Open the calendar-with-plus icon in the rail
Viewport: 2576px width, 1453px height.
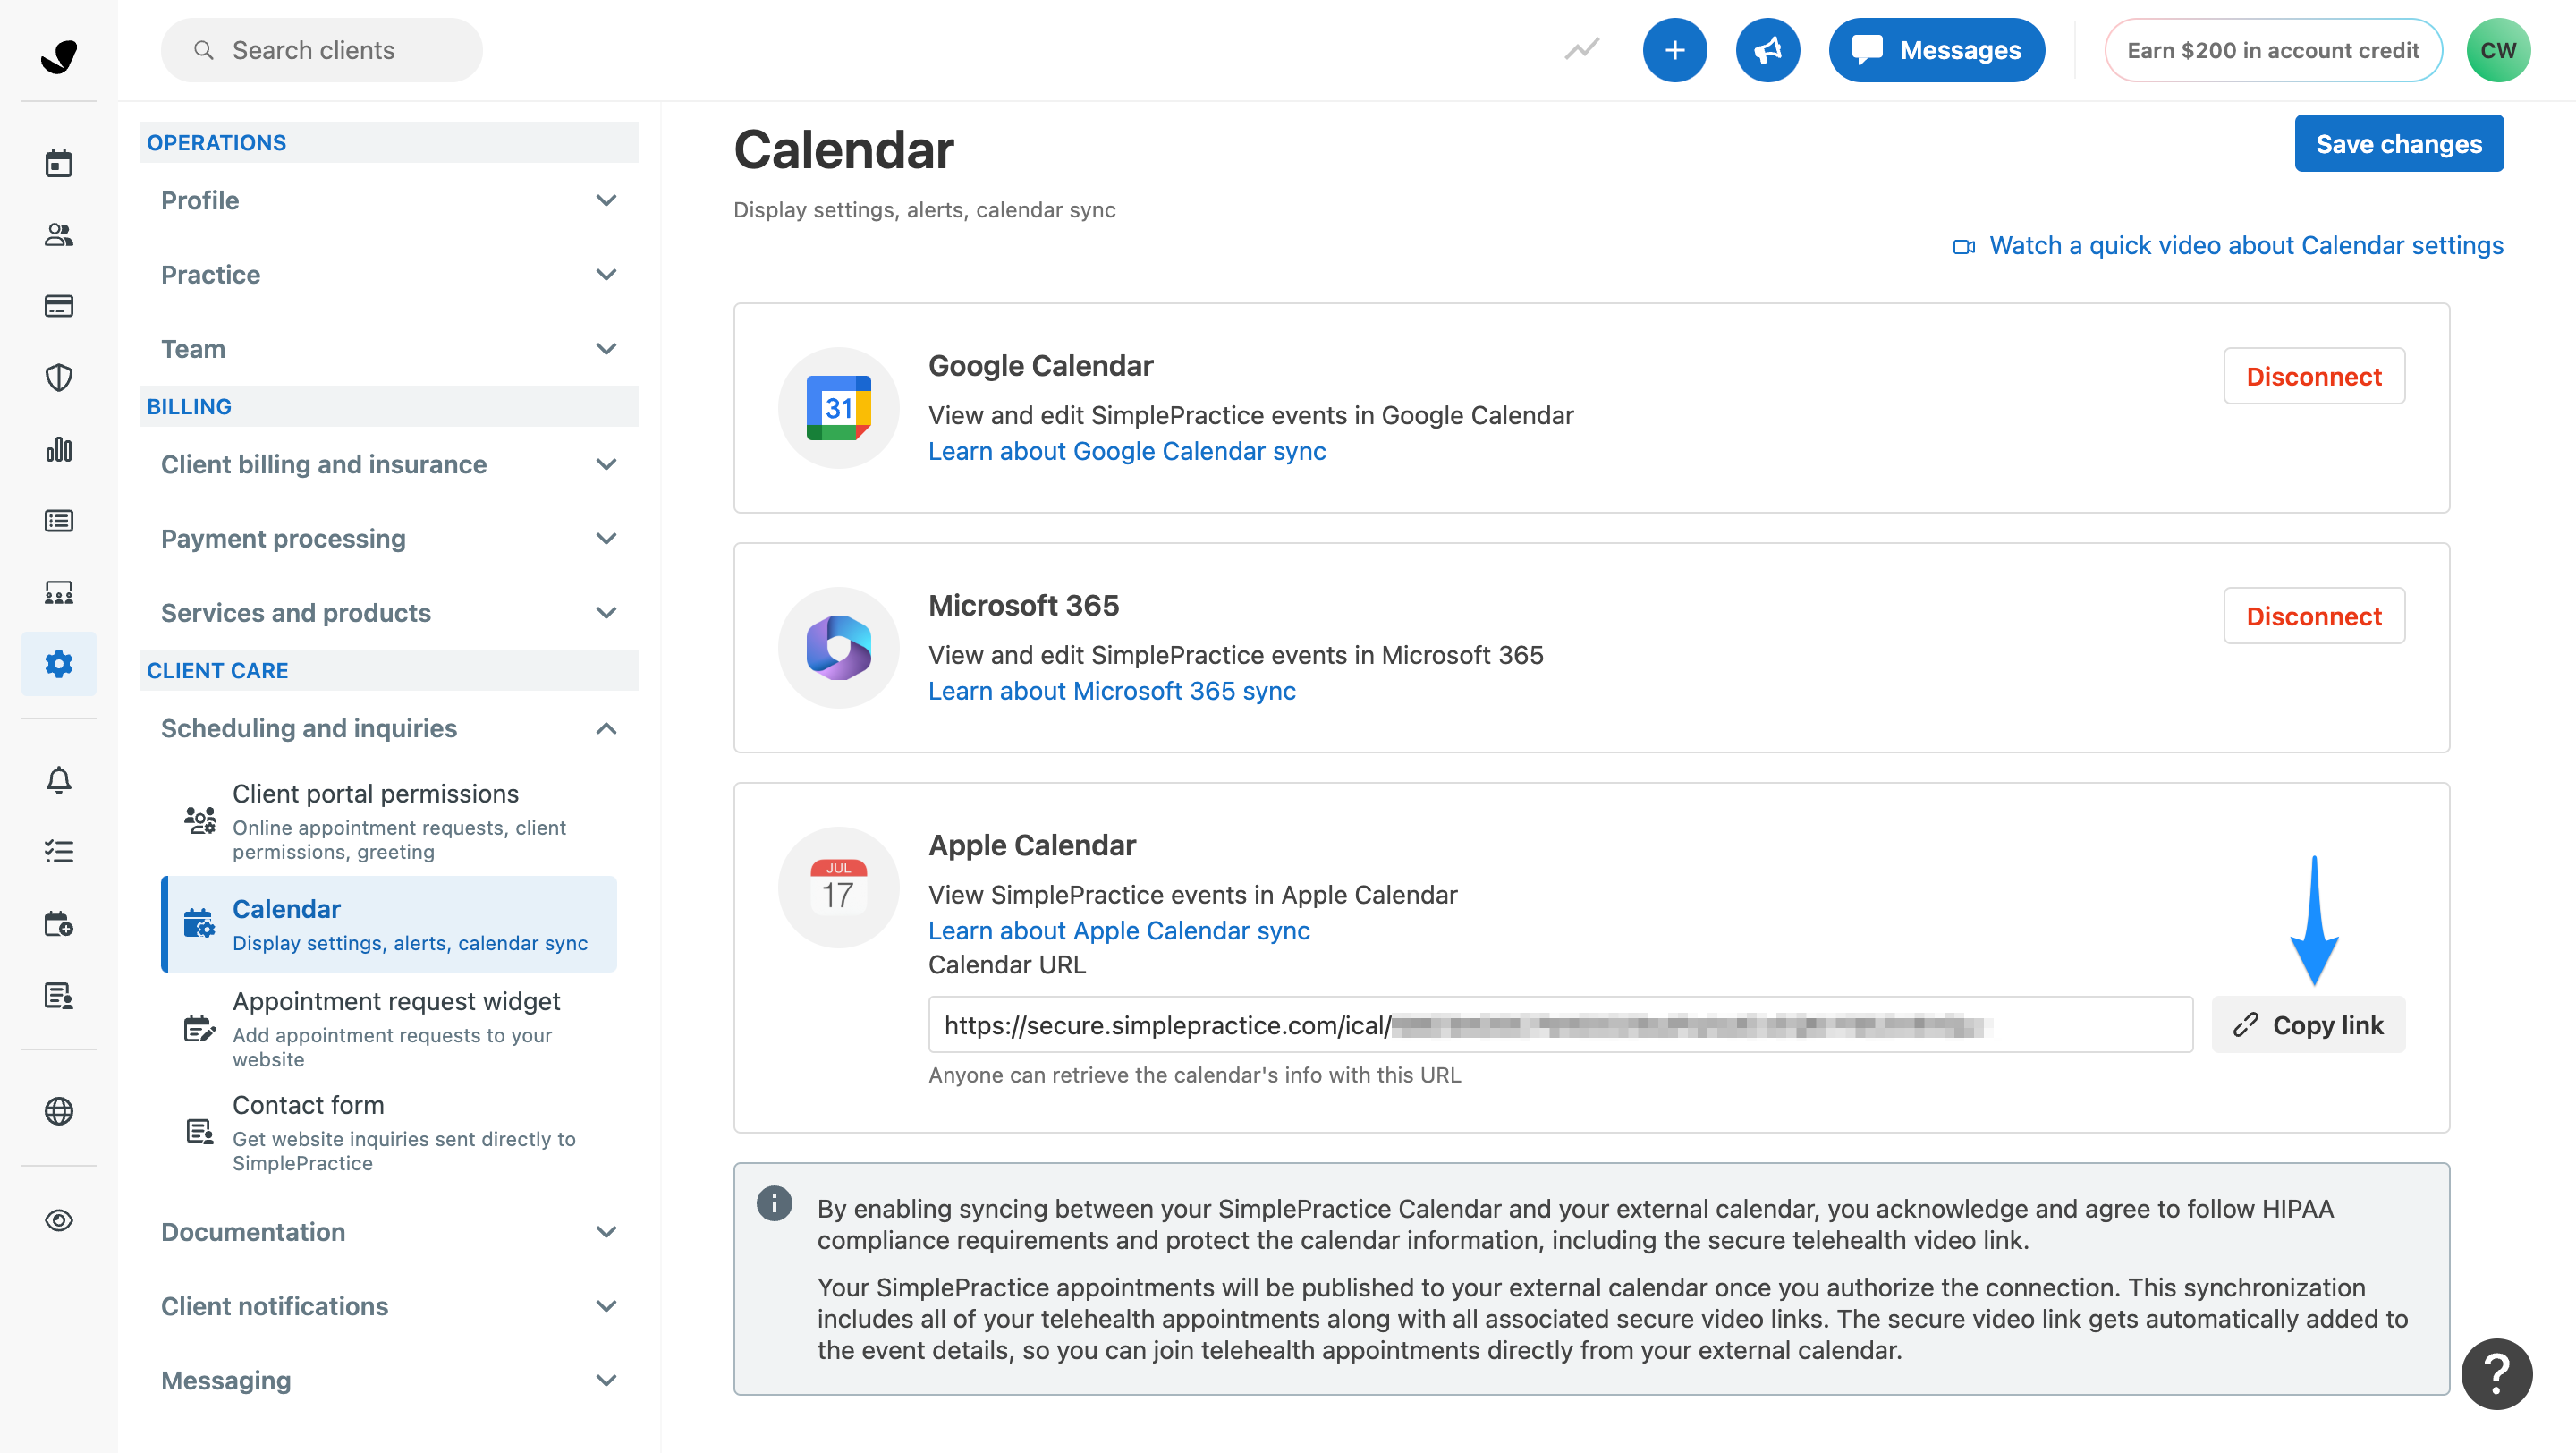click(x=59, y=923)
